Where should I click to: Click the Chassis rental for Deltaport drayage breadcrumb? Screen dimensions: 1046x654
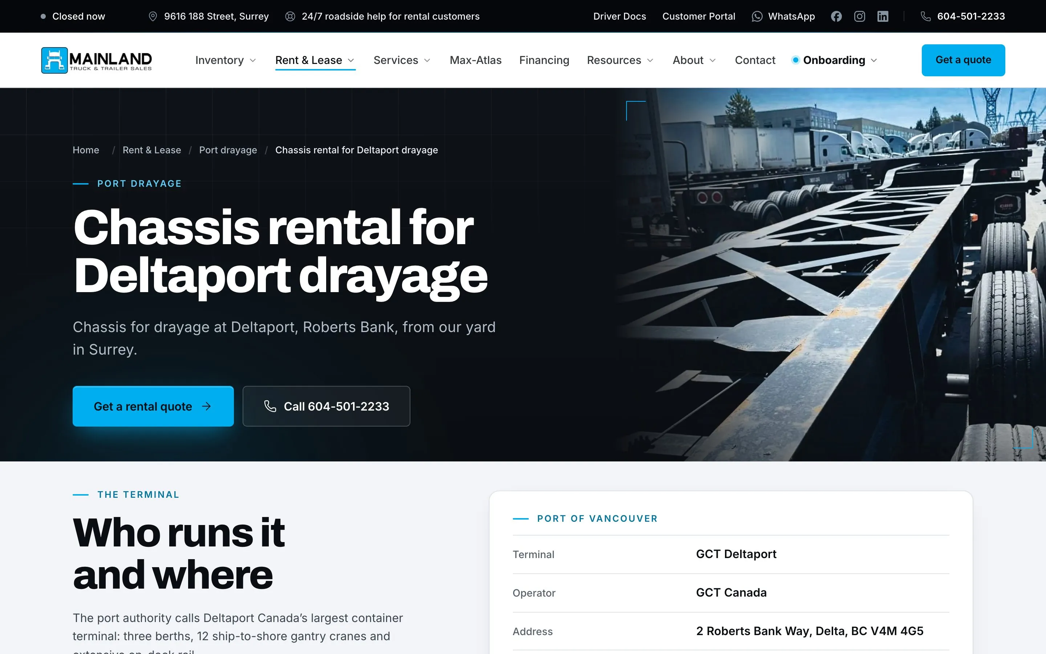[x=357, y=150]
